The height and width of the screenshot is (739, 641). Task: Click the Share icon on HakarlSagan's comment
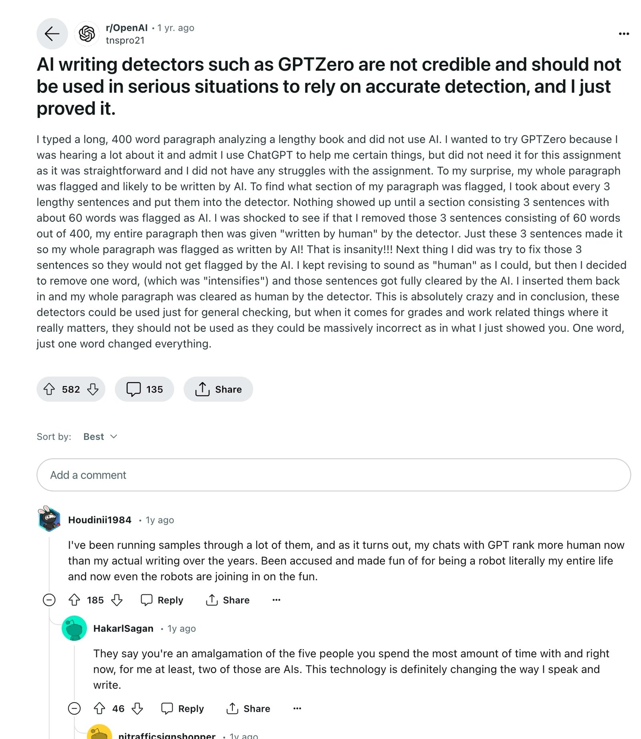pyautogui.click(x=248, y=708)
